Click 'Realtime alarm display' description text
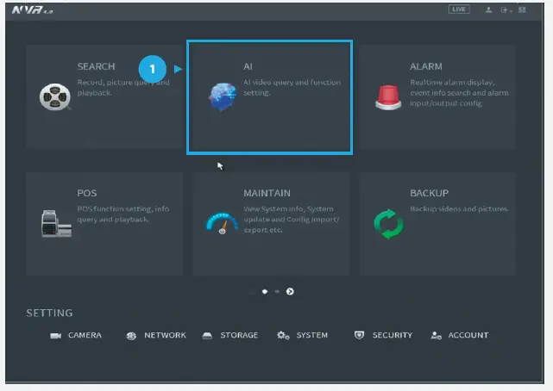 459,93
